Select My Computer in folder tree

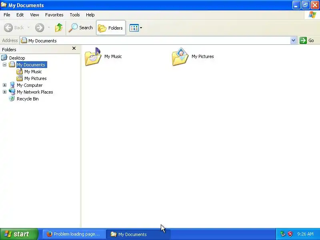click(30, 85)
